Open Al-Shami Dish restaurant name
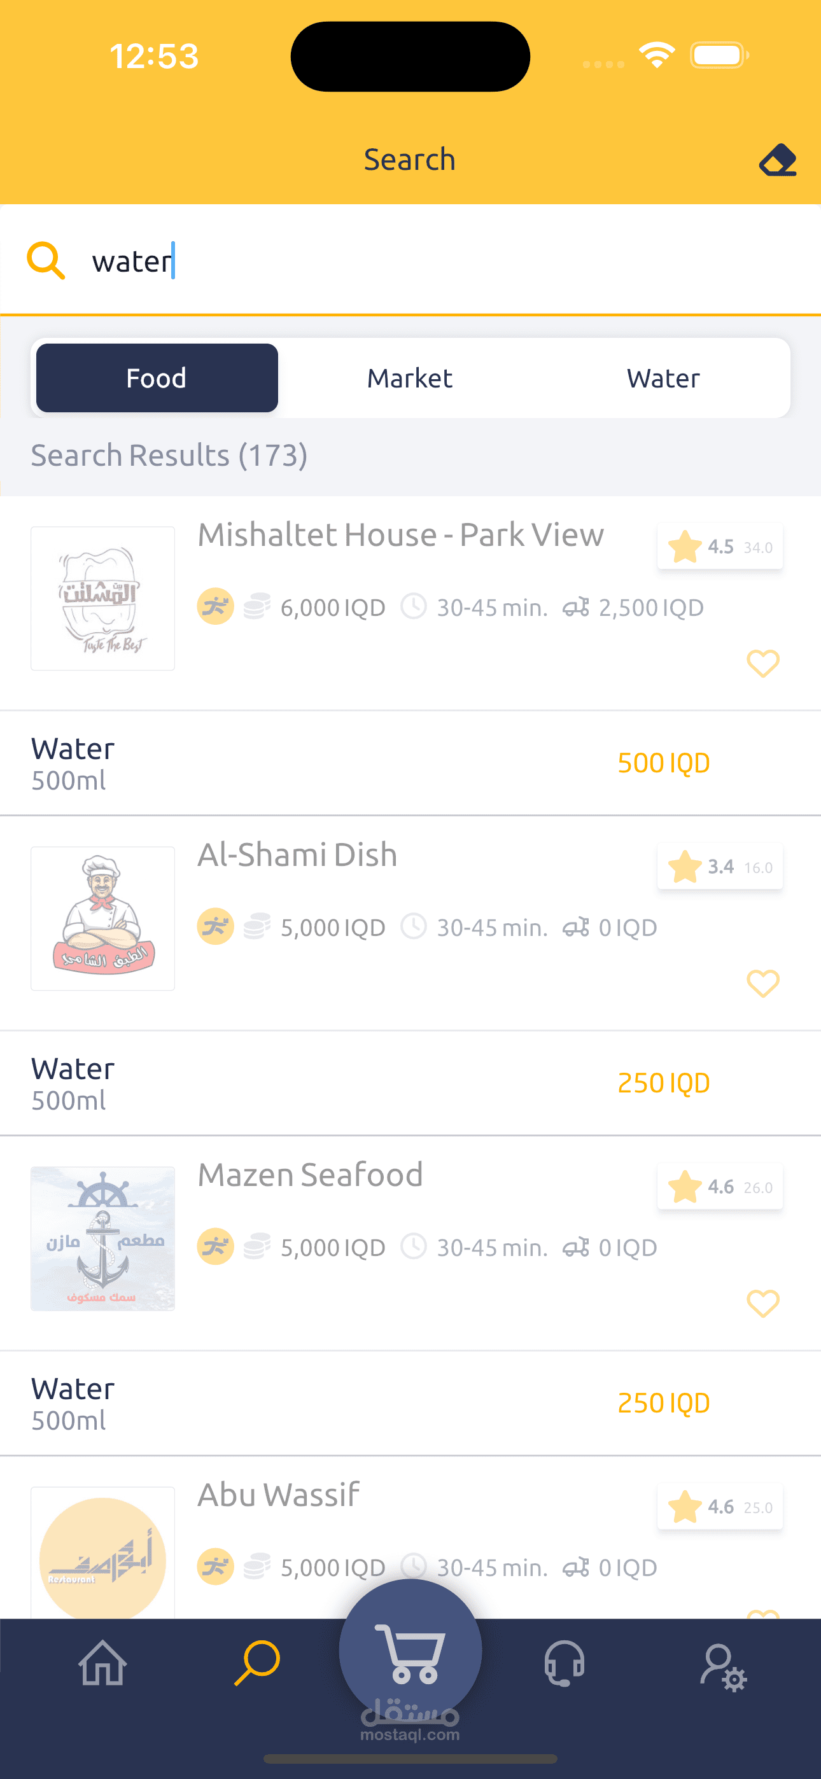 [x=297, y=855]
